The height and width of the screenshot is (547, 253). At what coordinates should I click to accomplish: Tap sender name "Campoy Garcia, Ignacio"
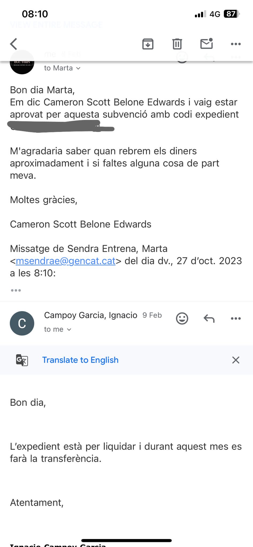[x=90, y=315]
